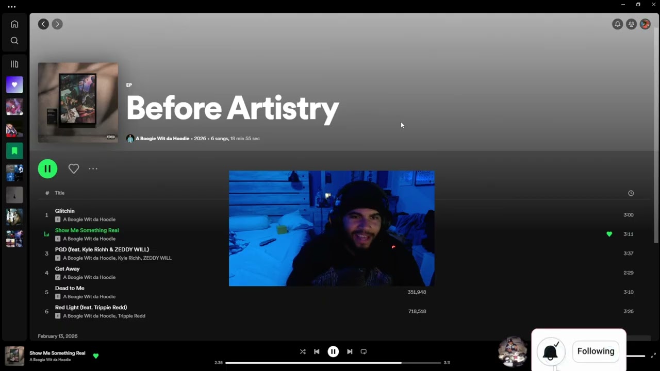The image size is (660, 371).
Task: Play Red Light (feat. Trippie Redd)
Action: pyautogui.click(x=91, y=307)
